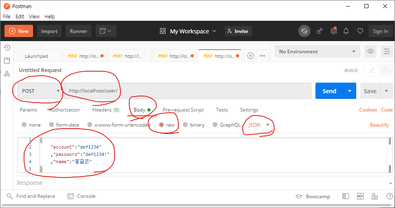The height and width of the screenshot is (208, 395).
Task: Click the sync status icon in header
Action: [x=304, y=31]
